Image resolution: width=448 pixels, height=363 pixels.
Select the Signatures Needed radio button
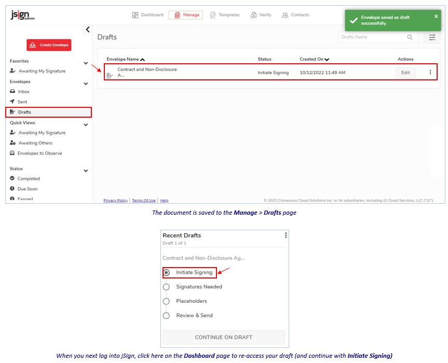pyautogui.click(x=166, y=287)
